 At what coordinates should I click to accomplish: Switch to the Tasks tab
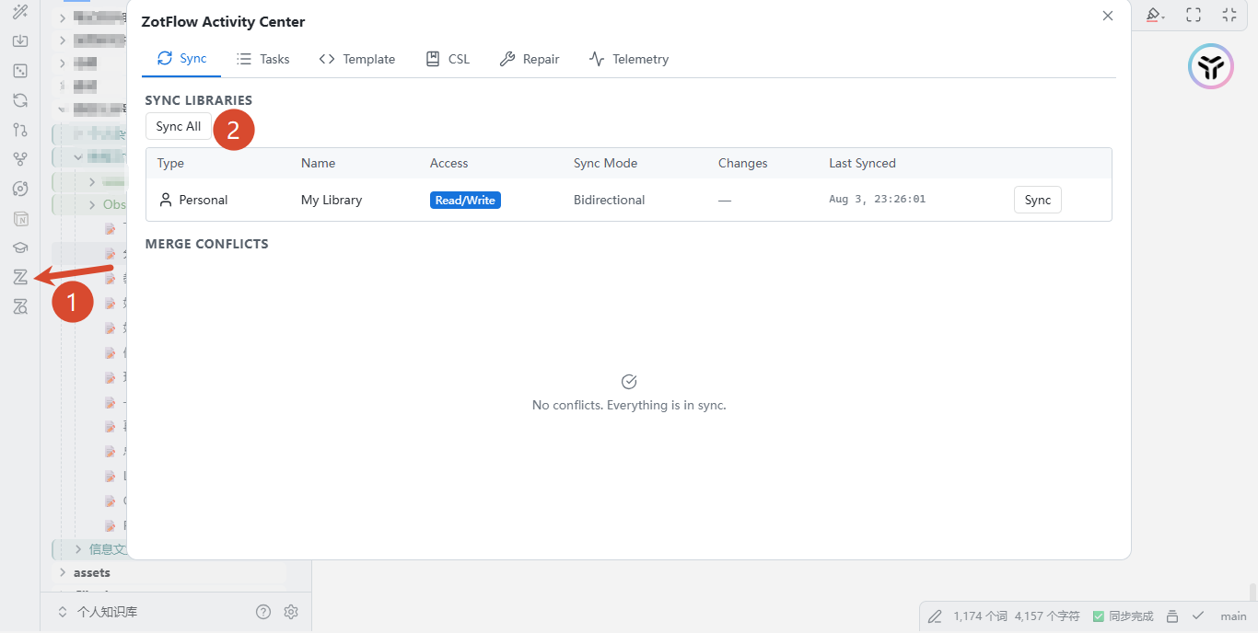[263, 59]
